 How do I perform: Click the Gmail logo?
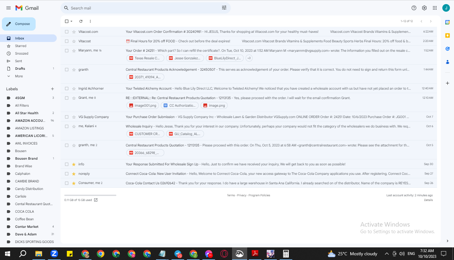(27, 8)
